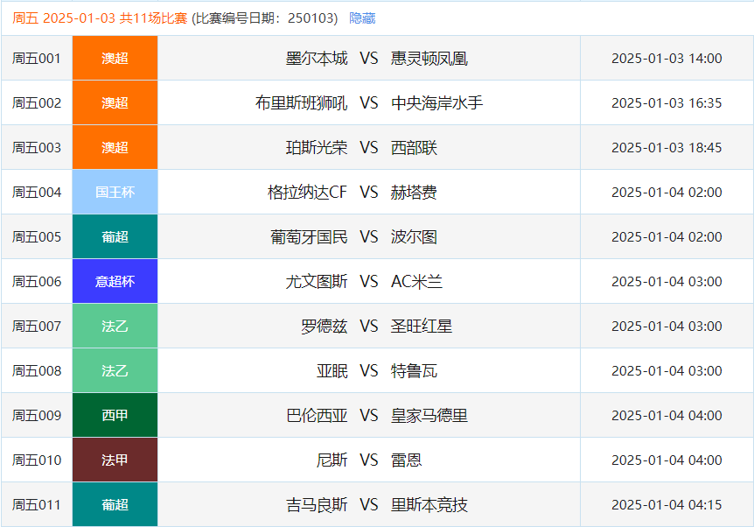Click match number 周五009

37,416
